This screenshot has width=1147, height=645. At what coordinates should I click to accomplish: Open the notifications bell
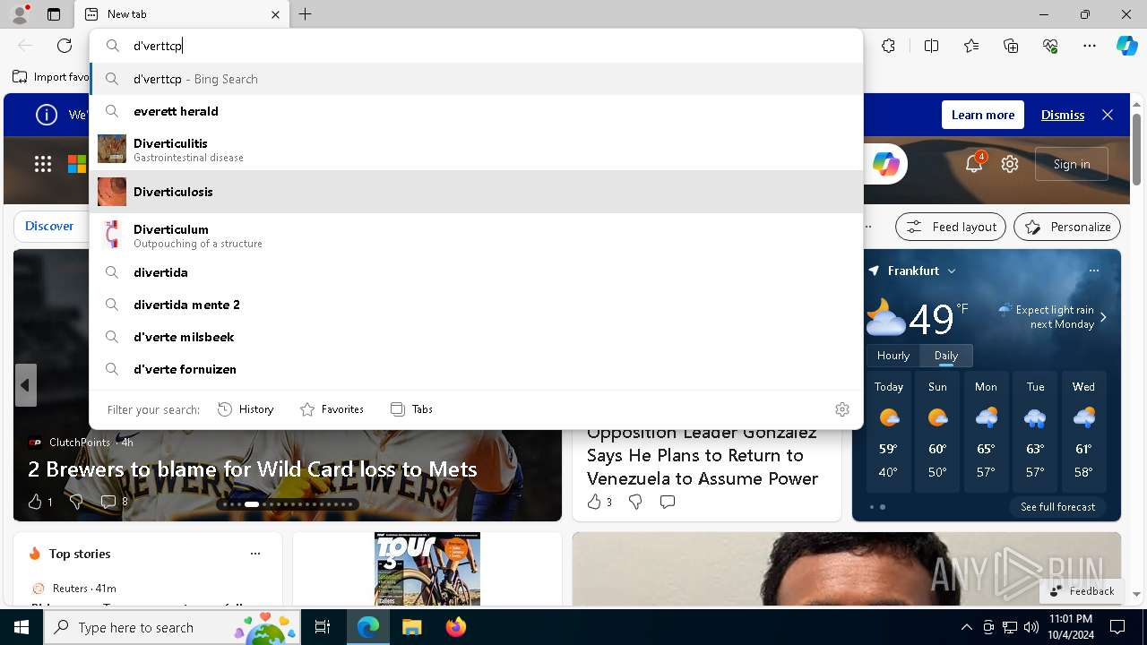[x=974, y=164]
